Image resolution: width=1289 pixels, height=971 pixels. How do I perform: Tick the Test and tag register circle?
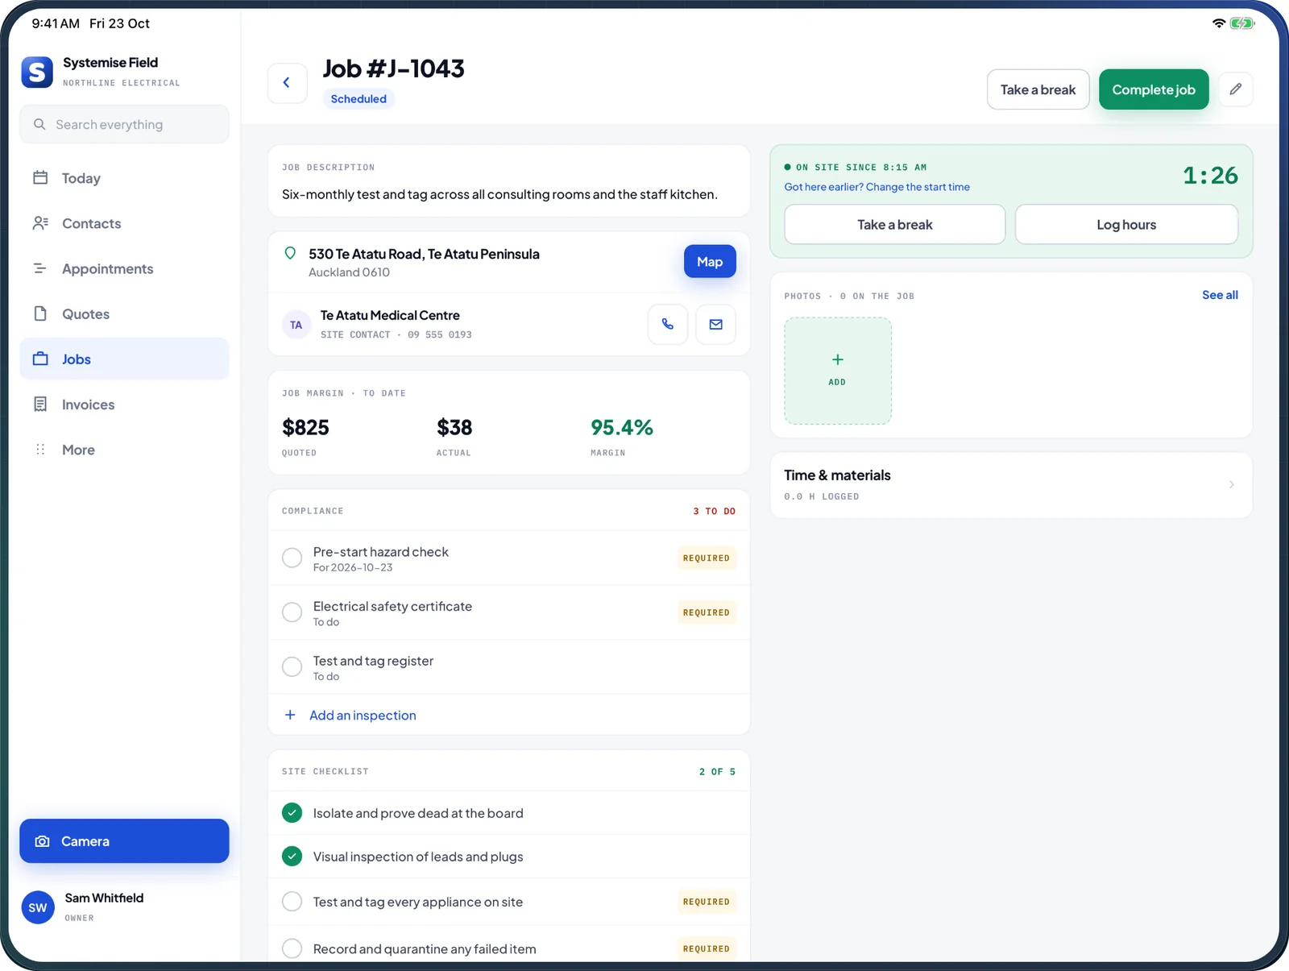click(292, 666)
